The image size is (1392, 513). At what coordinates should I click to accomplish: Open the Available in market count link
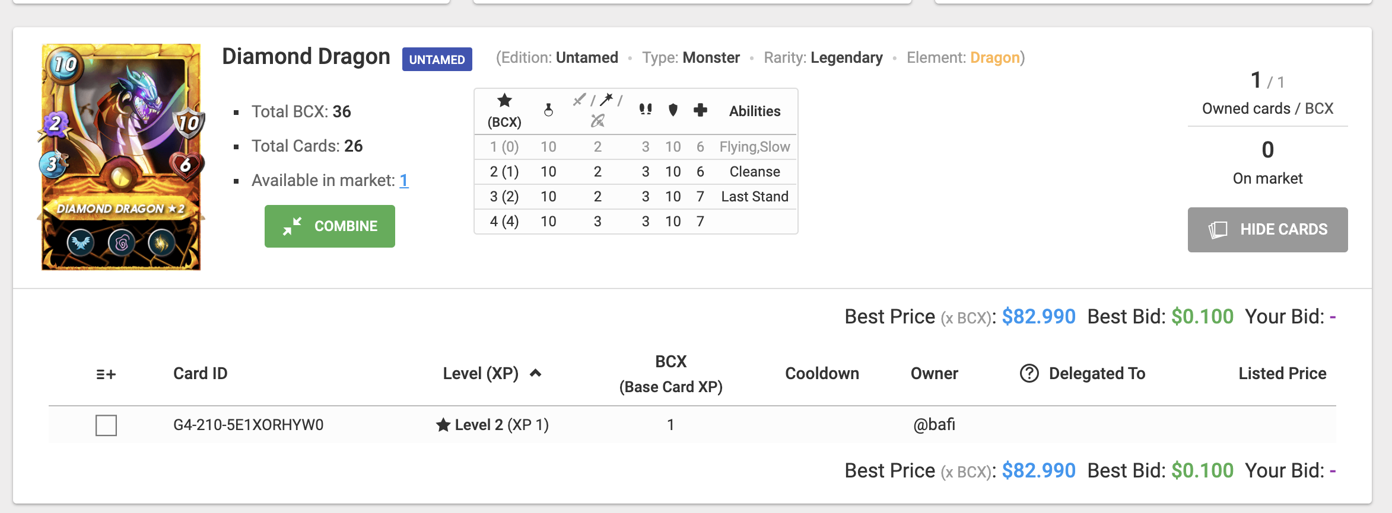click(404, 180)
